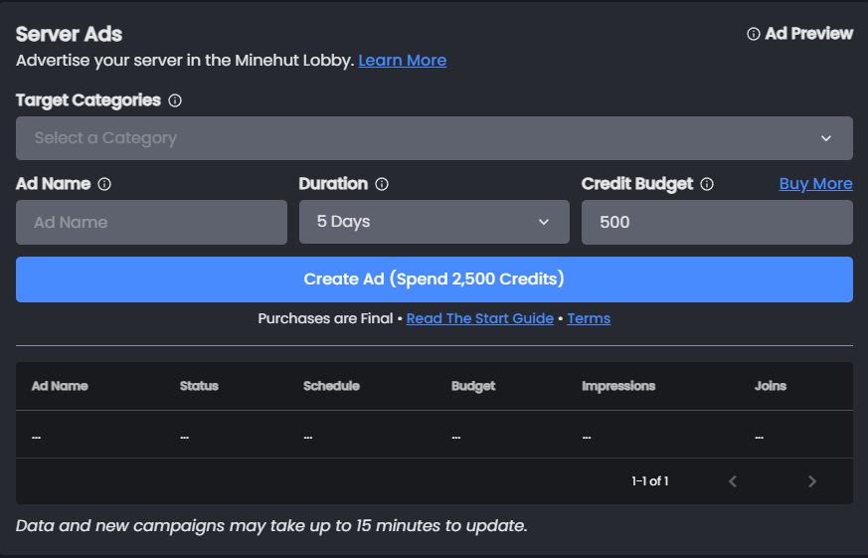Show the Ad Preview
The width and height of the screenshot is (868, 558).
[x=808, y=34]
